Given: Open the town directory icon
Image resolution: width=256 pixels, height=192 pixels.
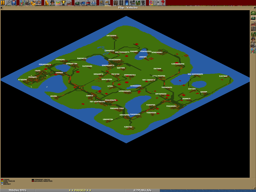Looking at the screenshot, I should coord(28,3).
